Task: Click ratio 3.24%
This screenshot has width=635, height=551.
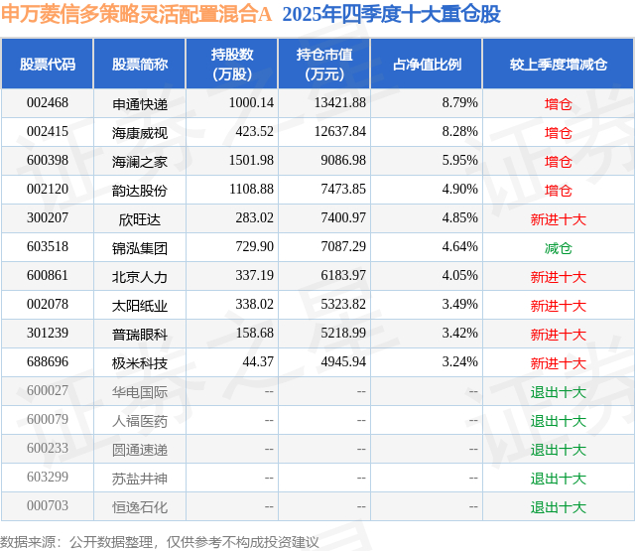Action: [459, 361]
